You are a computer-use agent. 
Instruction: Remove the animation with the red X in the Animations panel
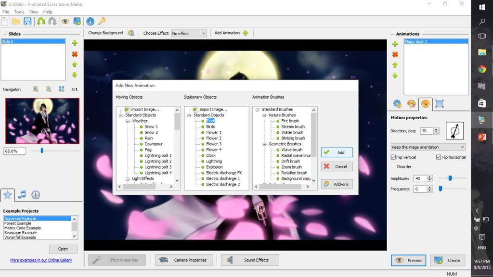(x=395, y=55)
